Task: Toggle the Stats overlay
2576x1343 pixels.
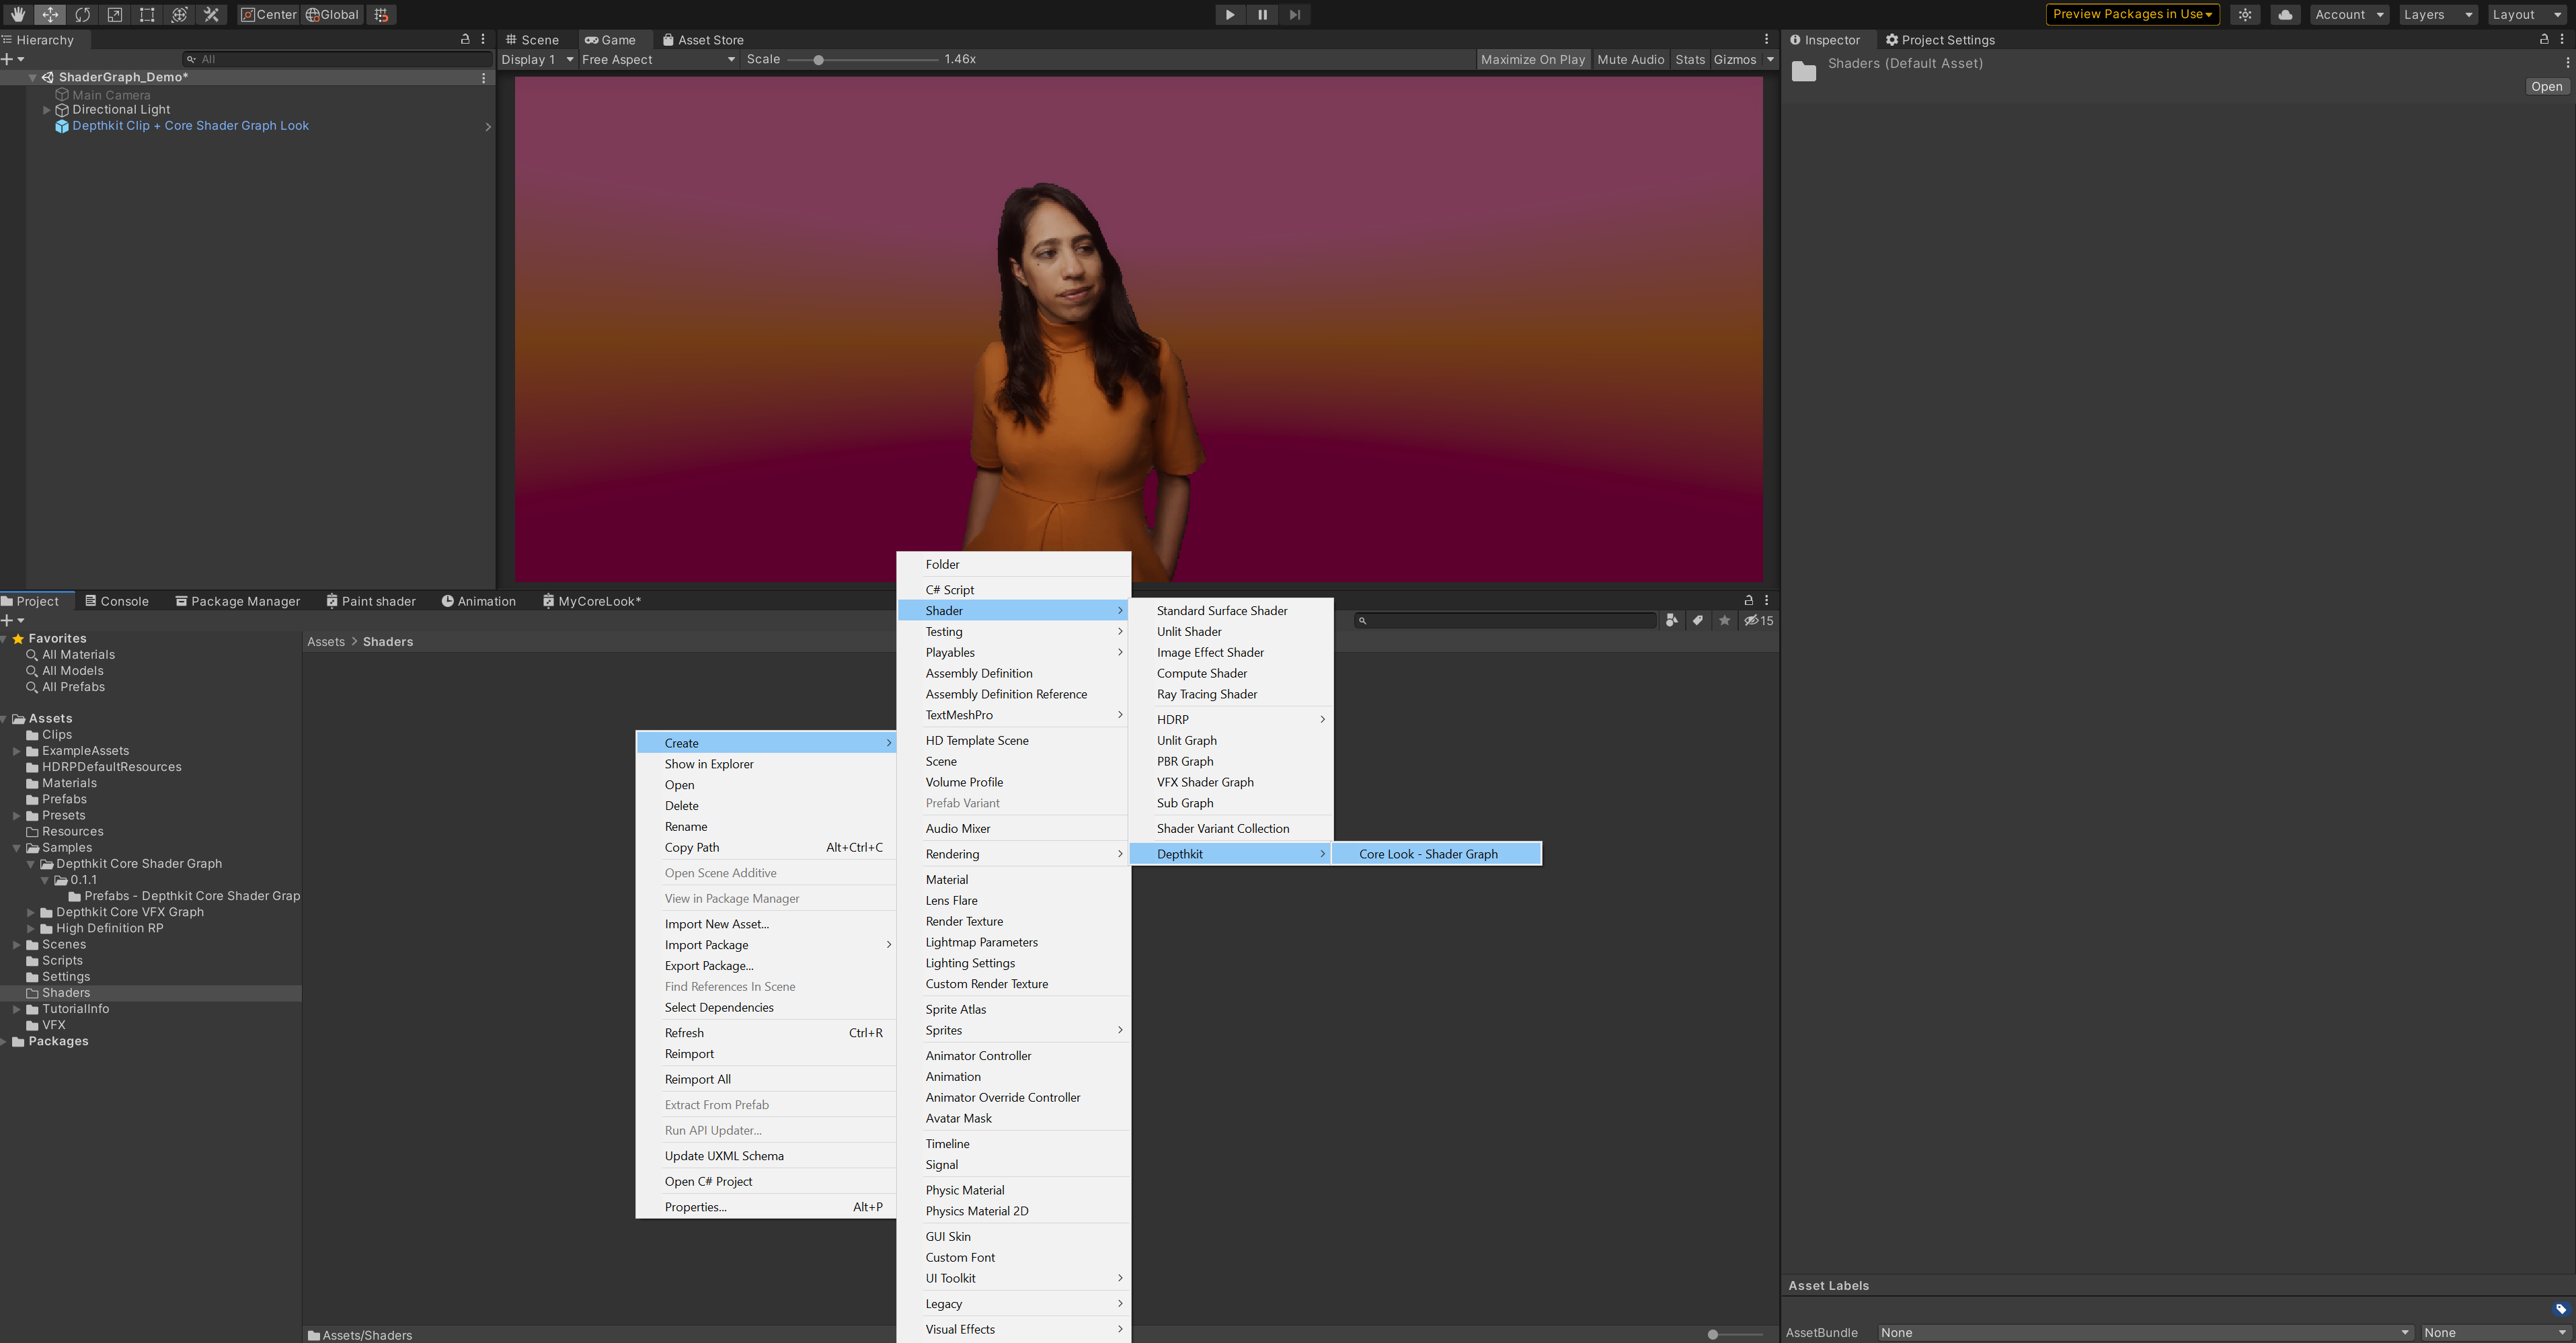Action: 1690,59
